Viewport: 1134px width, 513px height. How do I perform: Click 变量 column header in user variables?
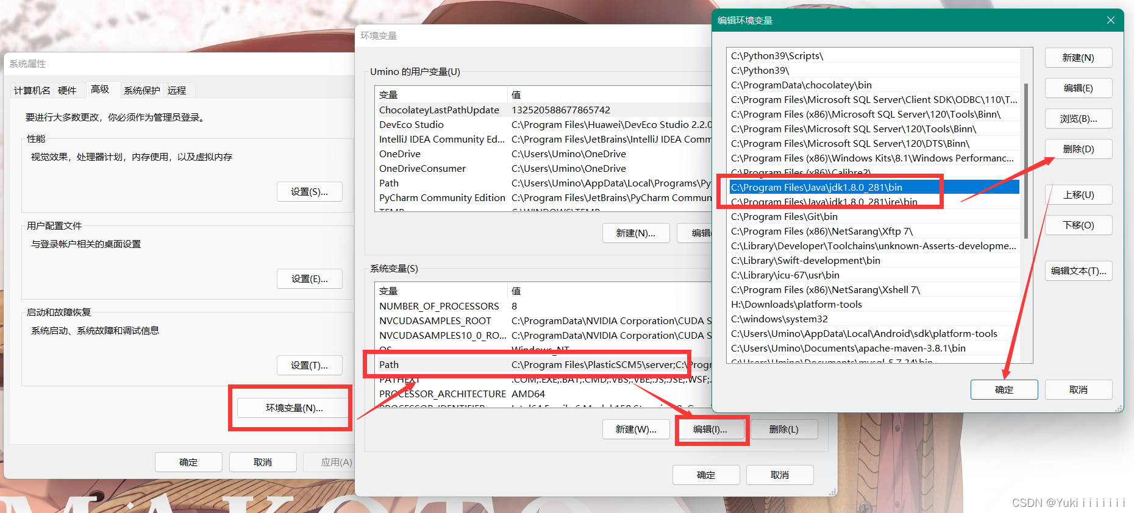point(441,94)
